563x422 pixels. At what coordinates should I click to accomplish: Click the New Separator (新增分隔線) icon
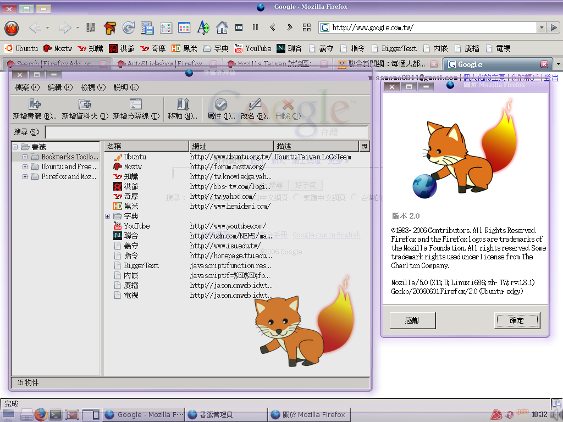(136, 104)
